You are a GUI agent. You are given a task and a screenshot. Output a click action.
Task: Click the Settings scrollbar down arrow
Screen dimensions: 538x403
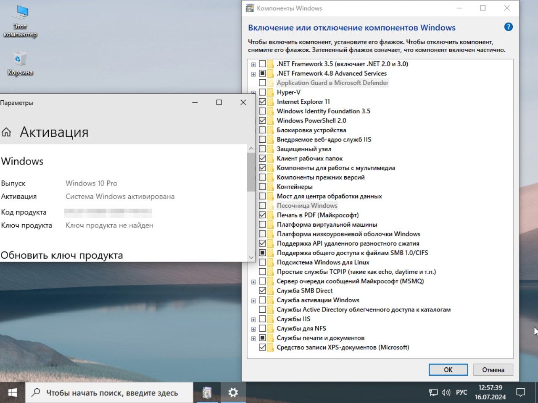[x=251, y=257]
